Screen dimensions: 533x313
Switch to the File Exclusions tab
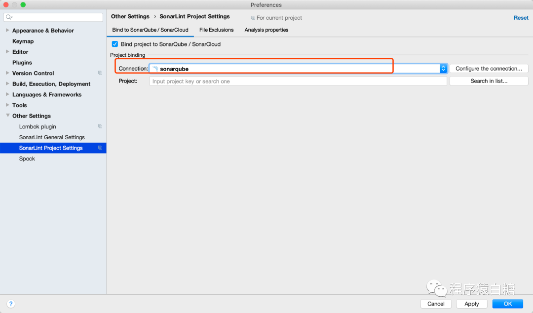click(216, 30)
